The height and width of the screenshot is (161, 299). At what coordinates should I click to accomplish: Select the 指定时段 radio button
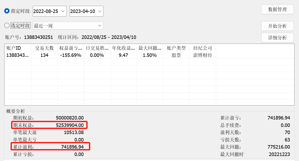click(7, 11)
